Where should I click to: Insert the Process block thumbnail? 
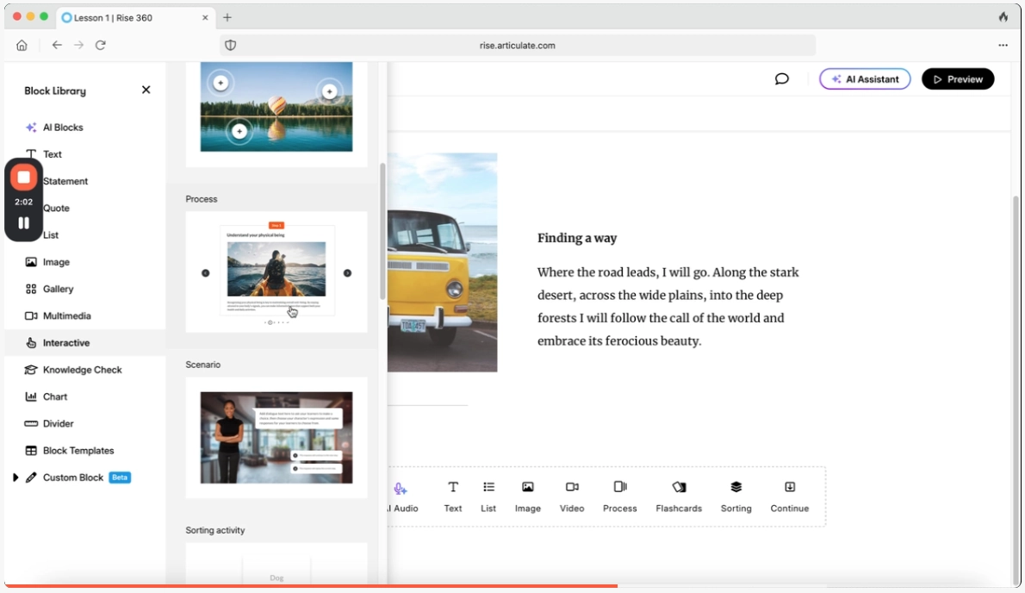(x=276, y=272)
